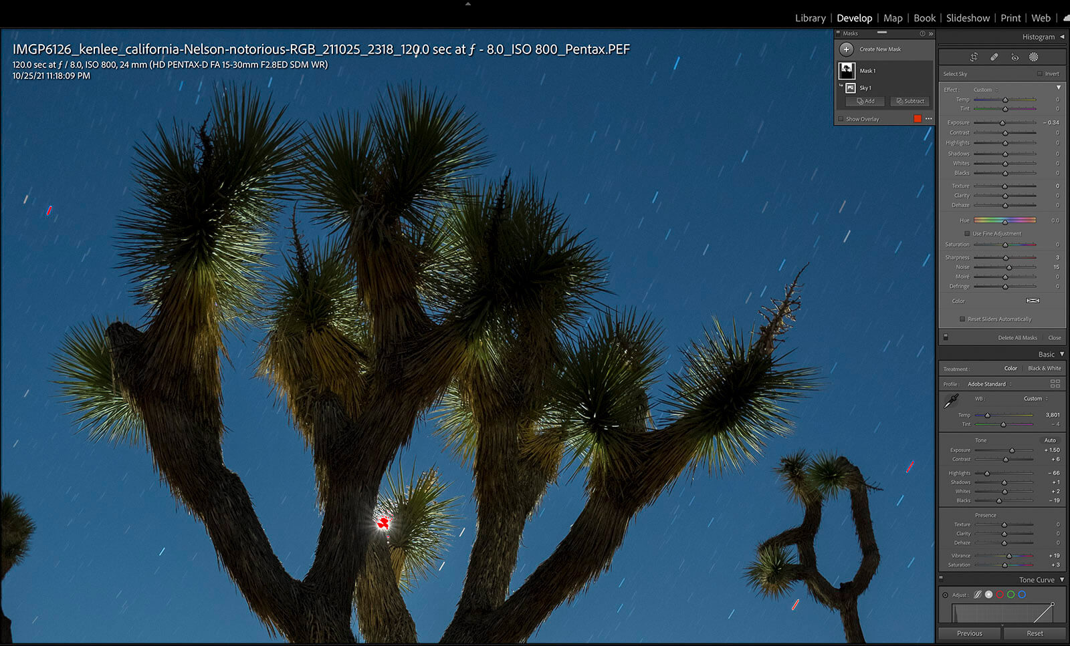Open the Effect Custom preset dropdown

click(x=985, y=90)
